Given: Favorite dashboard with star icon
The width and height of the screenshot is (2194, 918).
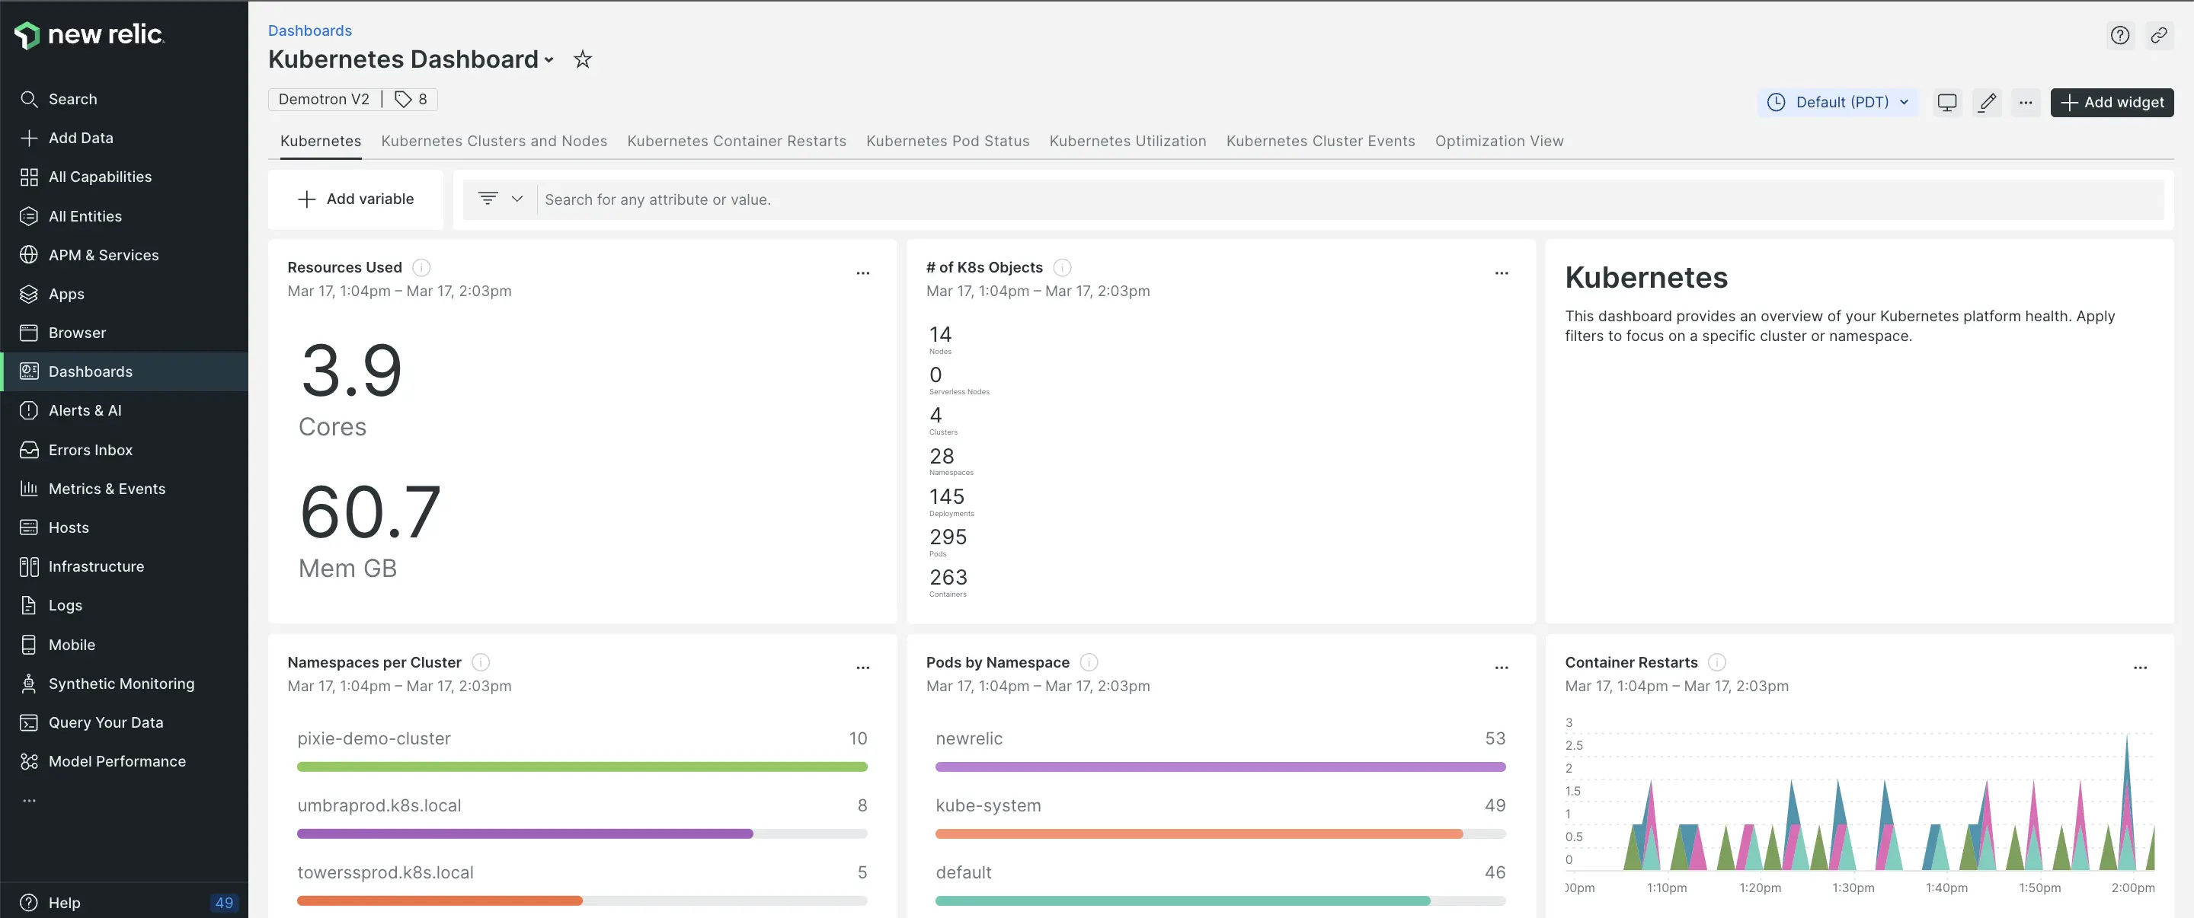Looking at the screenshot, I should tap(583, 59).
